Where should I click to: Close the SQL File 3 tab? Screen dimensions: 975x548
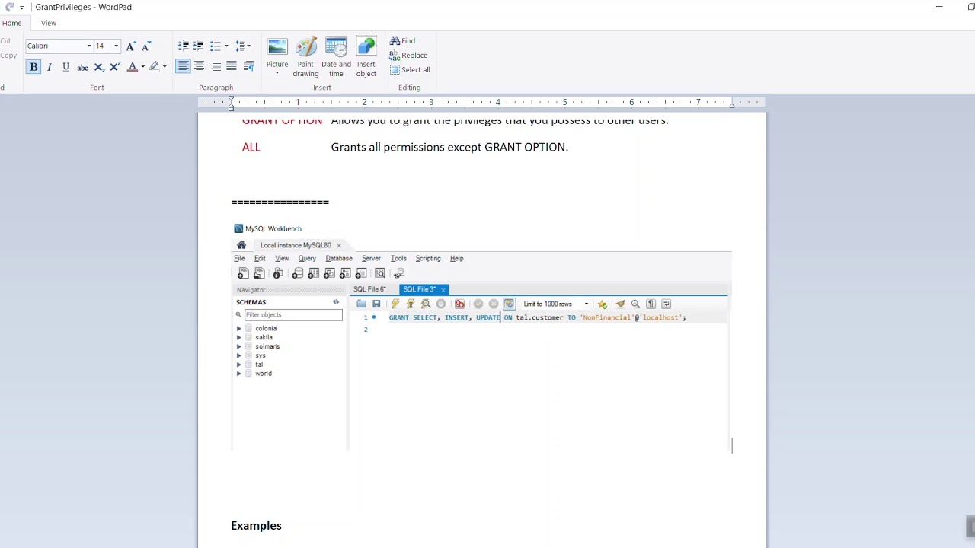point(443,290)
